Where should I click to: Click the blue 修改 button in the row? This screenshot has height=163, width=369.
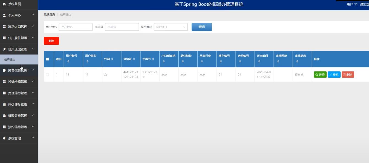[x=334, y=75]
